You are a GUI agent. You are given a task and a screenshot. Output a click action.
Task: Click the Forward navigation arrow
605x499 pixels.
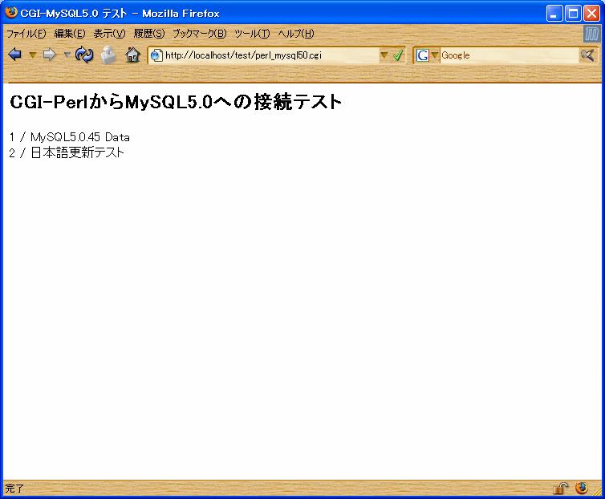pos(49,55)
